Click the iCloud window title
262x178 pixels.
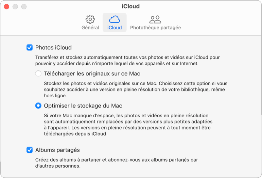[x=131, y=6]
